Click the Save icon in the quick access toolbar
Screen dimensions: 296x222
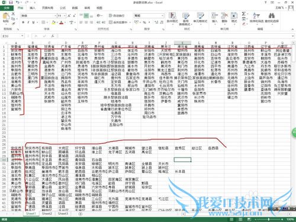click(x=11, y=2)
